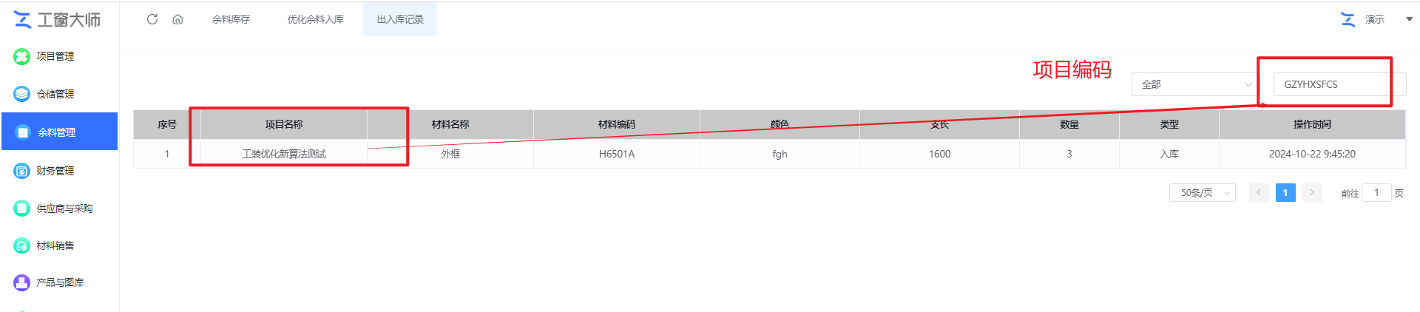Open 产品与图库 from the sidebar
Viewport: 1420px width, 312px height.
tap(59, 282)
